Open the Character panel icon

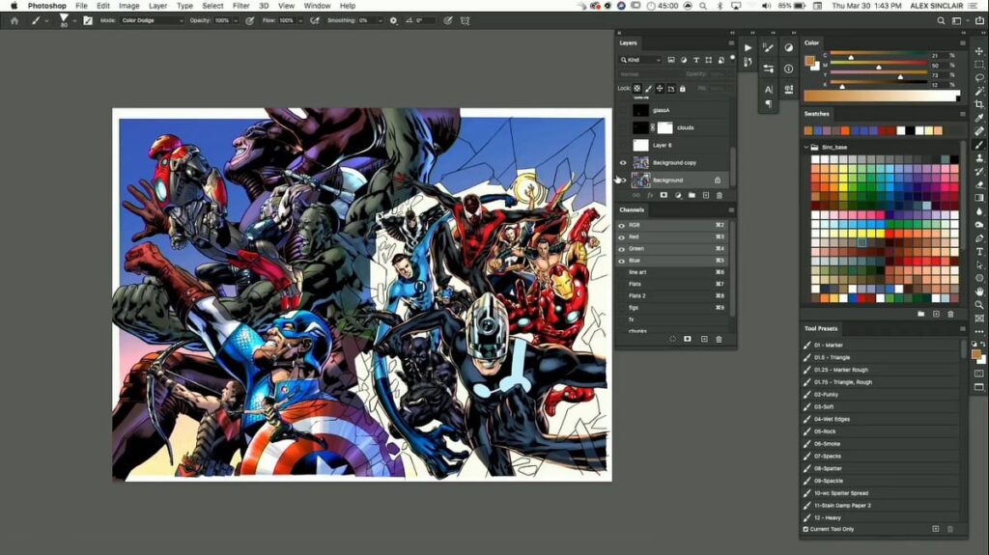[768, 90]
